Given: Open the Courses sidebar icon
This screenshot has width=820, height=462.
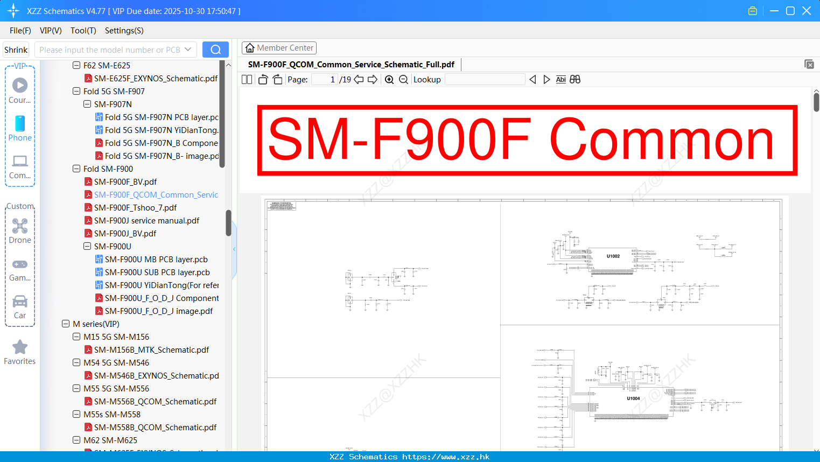Looking at the screenshot, I should 20,91.
